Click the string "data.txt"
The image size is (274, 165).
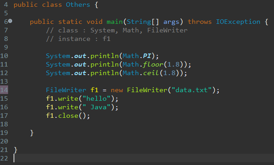[x=192, y=90]
